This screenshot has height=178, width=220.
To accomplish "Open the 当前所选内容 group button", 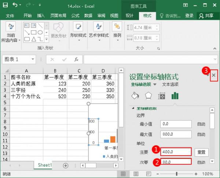I will [x=11, y=32].
